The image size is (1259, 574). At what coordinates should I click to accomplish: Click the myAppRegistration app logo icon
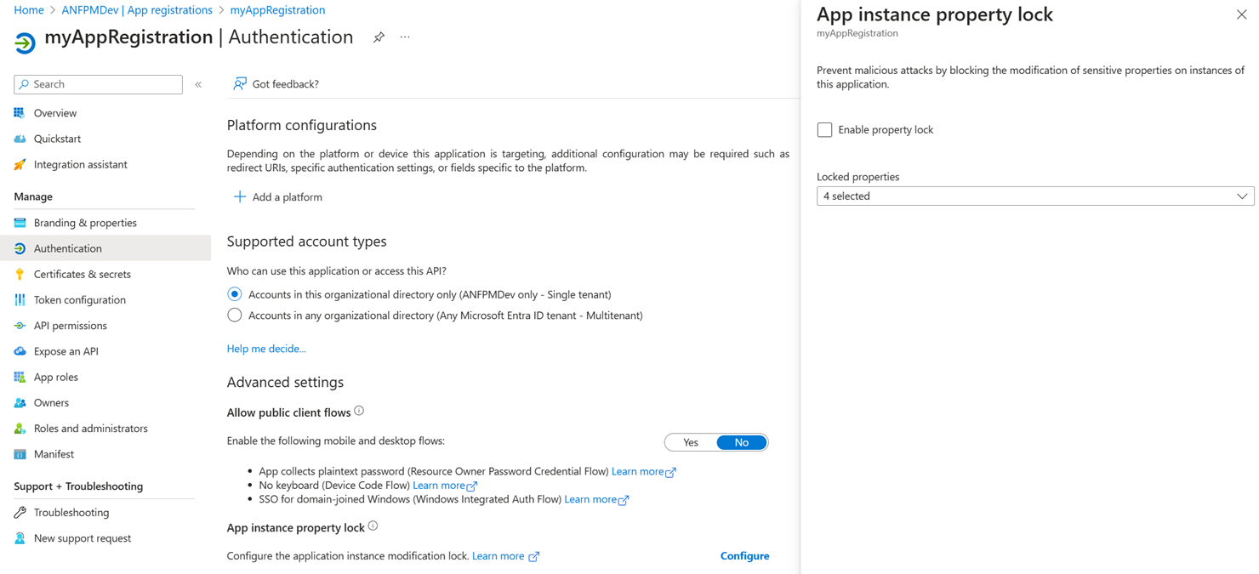[25, 42]
